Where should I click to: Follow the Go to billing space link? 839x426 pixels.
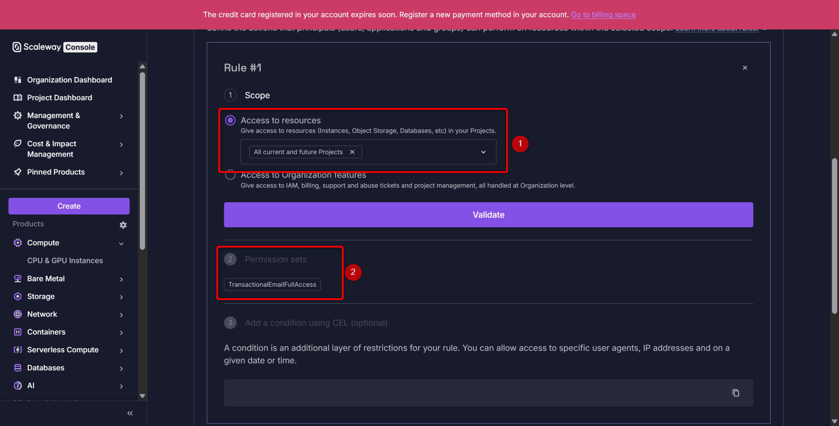(603, 15)
